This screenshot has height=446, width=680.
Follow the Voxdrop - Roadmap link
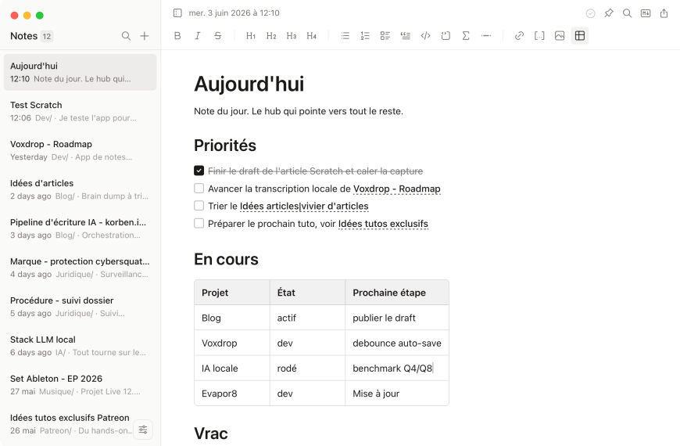tap(397, 189)
